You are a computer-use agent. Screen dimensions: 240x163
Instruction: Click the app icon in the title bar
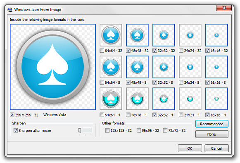[10, 10]
